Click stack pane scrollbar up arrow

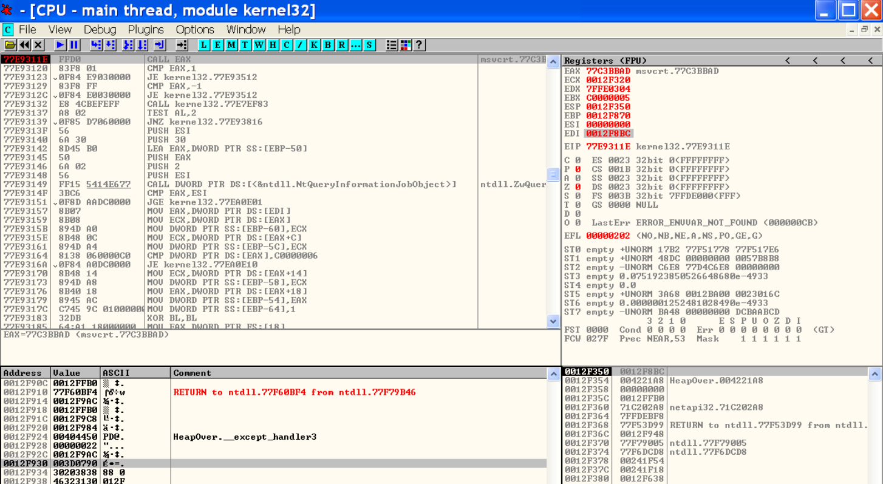(x=875, y=374)
